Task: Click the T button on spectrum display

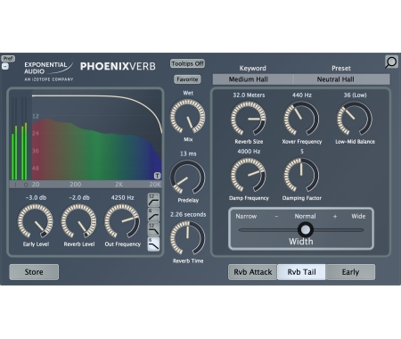Action: point(157,176)
